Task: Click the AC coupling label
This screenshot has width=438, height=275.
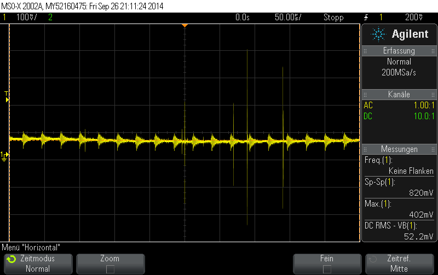Action: pos(368,106)
